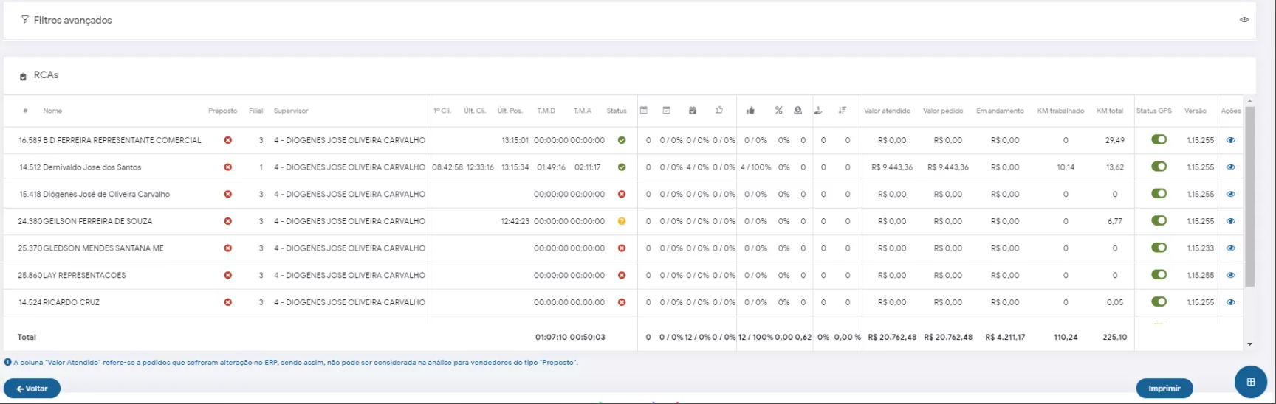Screen dimensions: 1276x404
Task: Sort by Valor atendido column header
Action: click(887, 111)
